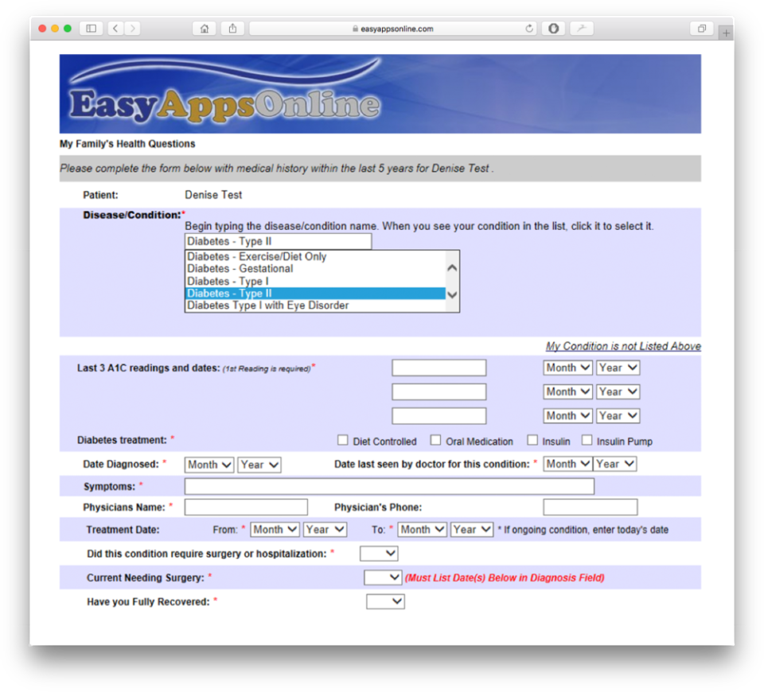Screen dimensions: 764x692
Task: Open the browser home page icon
Action: click(x=204, y=28)
